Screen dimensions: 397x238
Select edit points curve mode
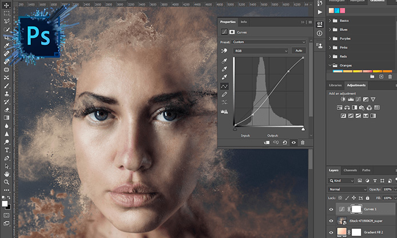224,86
